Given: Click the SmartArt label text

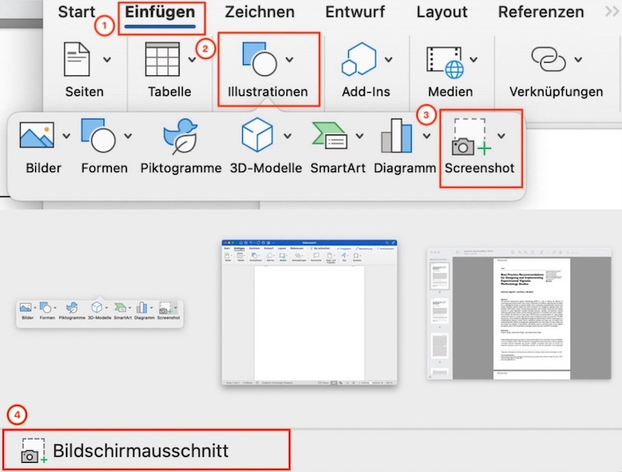Looking at the screenshot, I should click(337, 168).
